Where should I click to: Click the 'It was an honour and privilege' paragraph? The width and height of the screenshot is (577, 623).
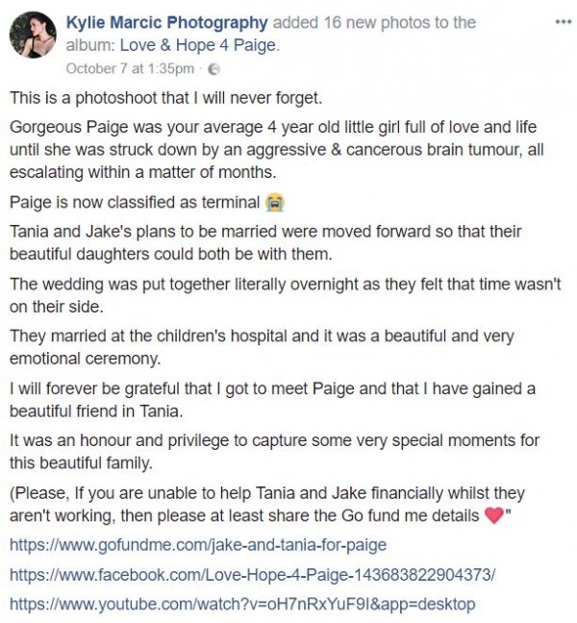[x=274, y=452]
